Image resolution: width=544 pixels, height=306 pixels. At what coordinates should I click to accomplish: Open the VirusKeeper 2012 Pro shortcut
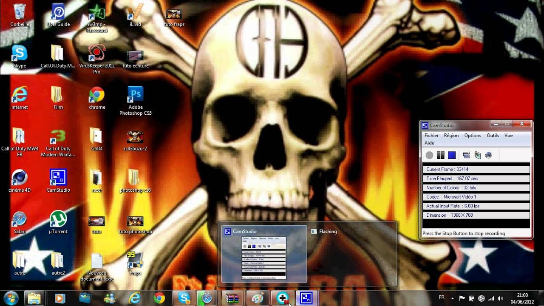click(97, 59)
